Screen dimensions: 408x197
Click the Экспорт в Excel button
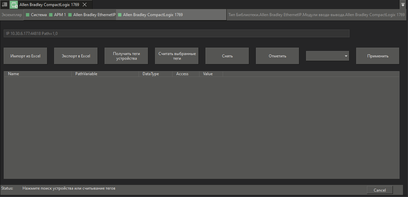tap(76, 56)
